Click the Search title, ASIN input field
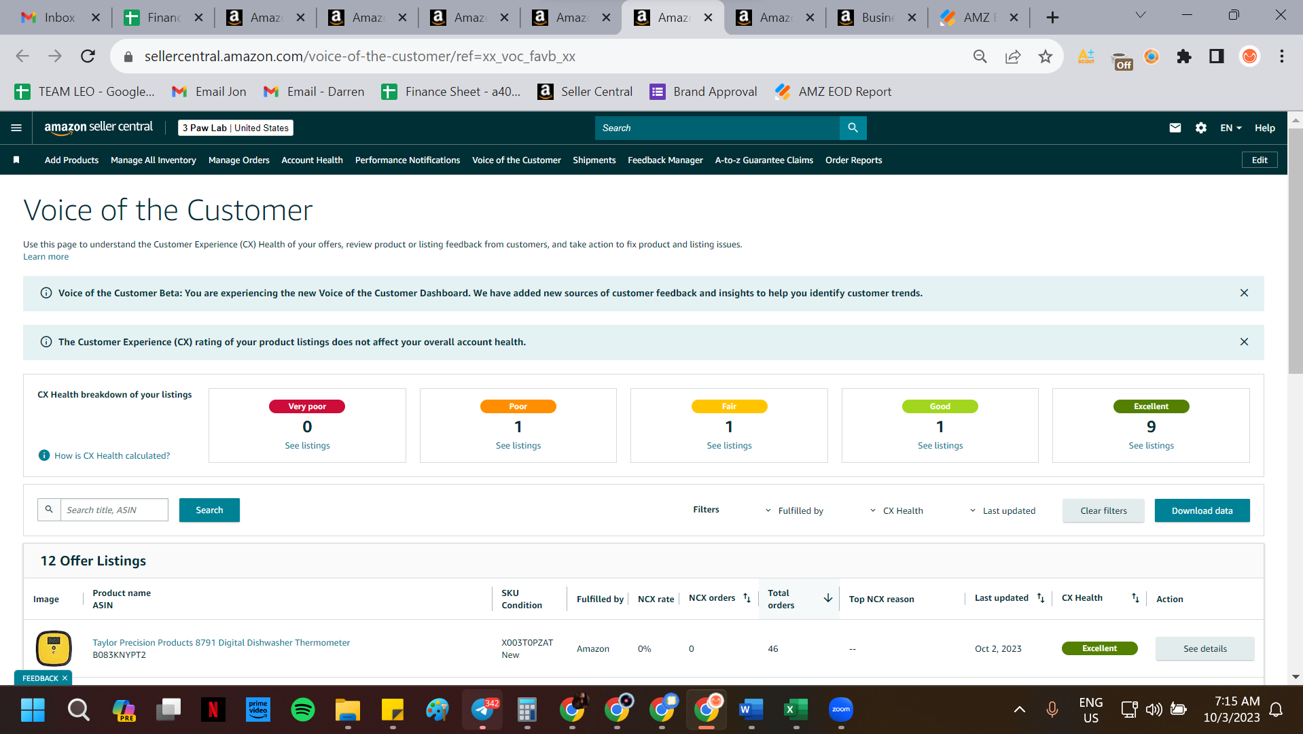The width and height of the screenshot is (1303, 734). click(x=114, y=510)
